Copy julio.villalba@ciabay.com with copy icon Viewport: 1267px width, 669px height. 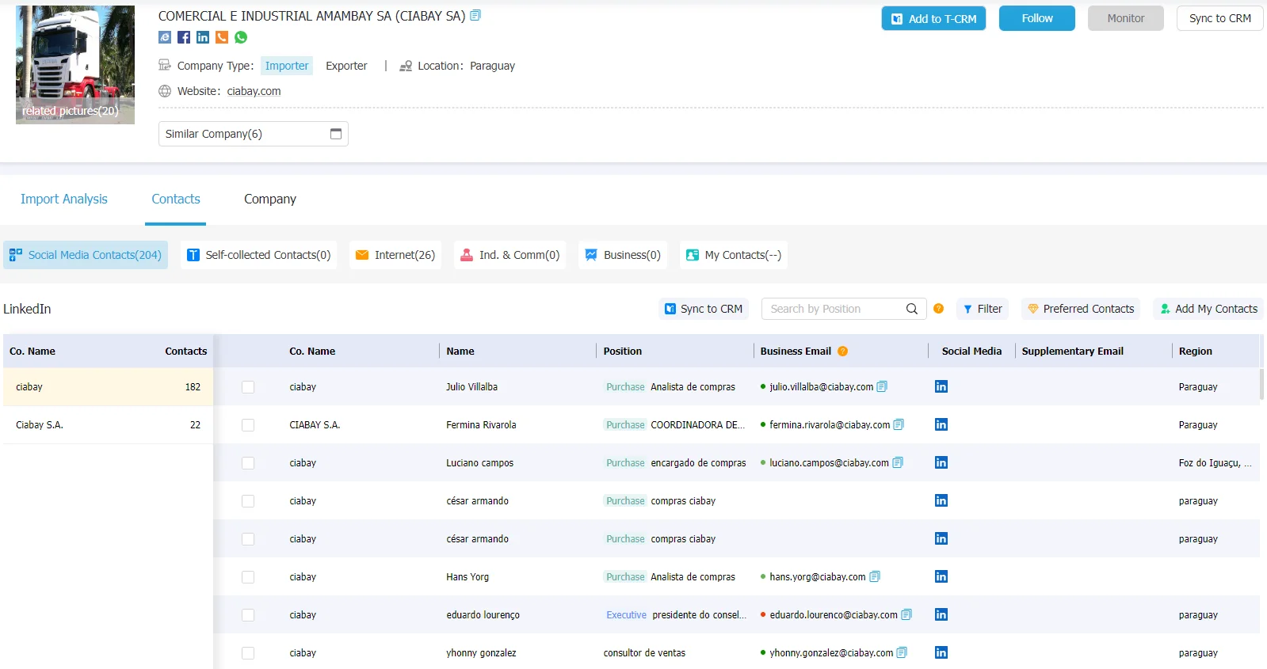[x=882, y=386]
